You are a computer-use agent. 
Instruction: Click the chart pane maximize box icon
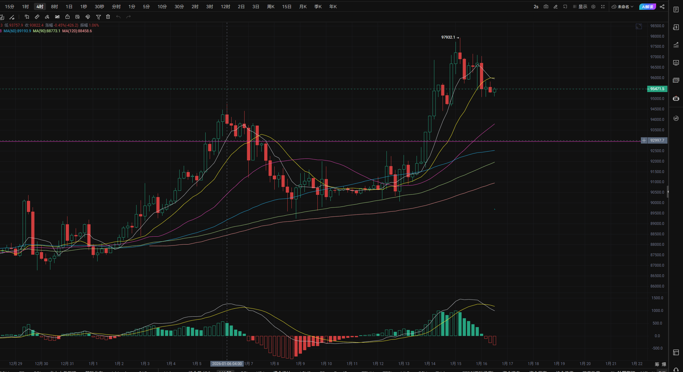tap(639, 26)
